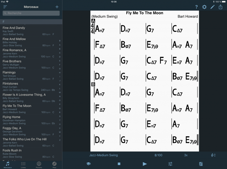This screenshot has height=169, width=227.
Task: Switch to the Forums tab
Action: [39, 164]
